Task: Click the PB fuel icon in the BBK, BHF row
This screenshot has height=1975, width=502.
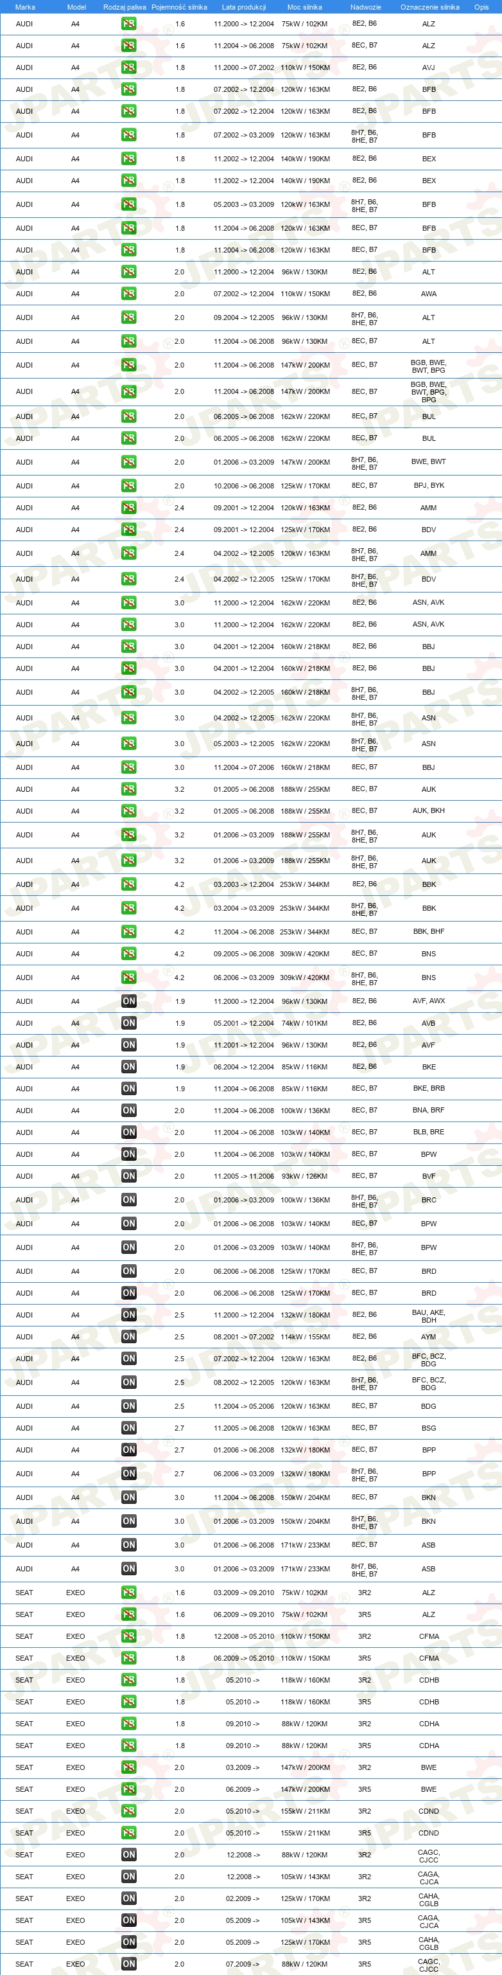Action: [x=128, y=931]
